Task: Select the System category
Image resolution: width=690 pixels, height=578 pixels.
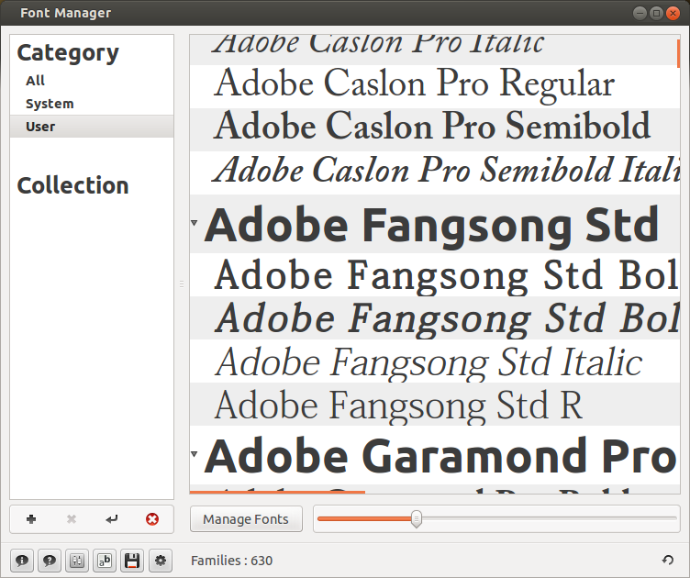Action: tap(92, 104)
